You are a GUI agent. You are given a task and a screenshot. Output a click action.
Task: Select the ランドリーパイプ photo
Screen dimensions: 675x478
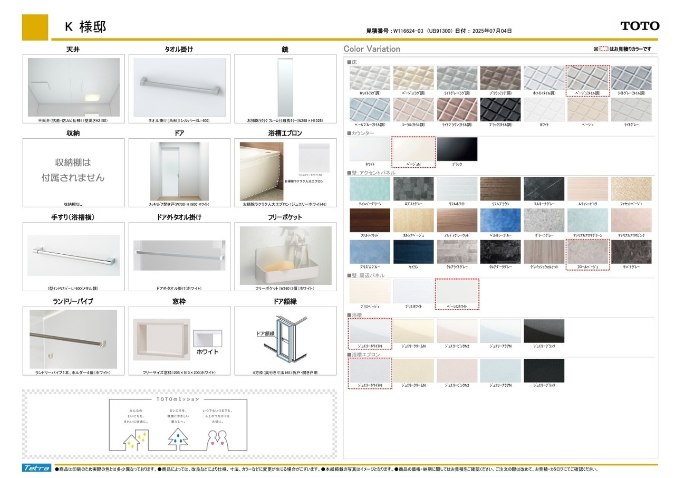(74, 339)
